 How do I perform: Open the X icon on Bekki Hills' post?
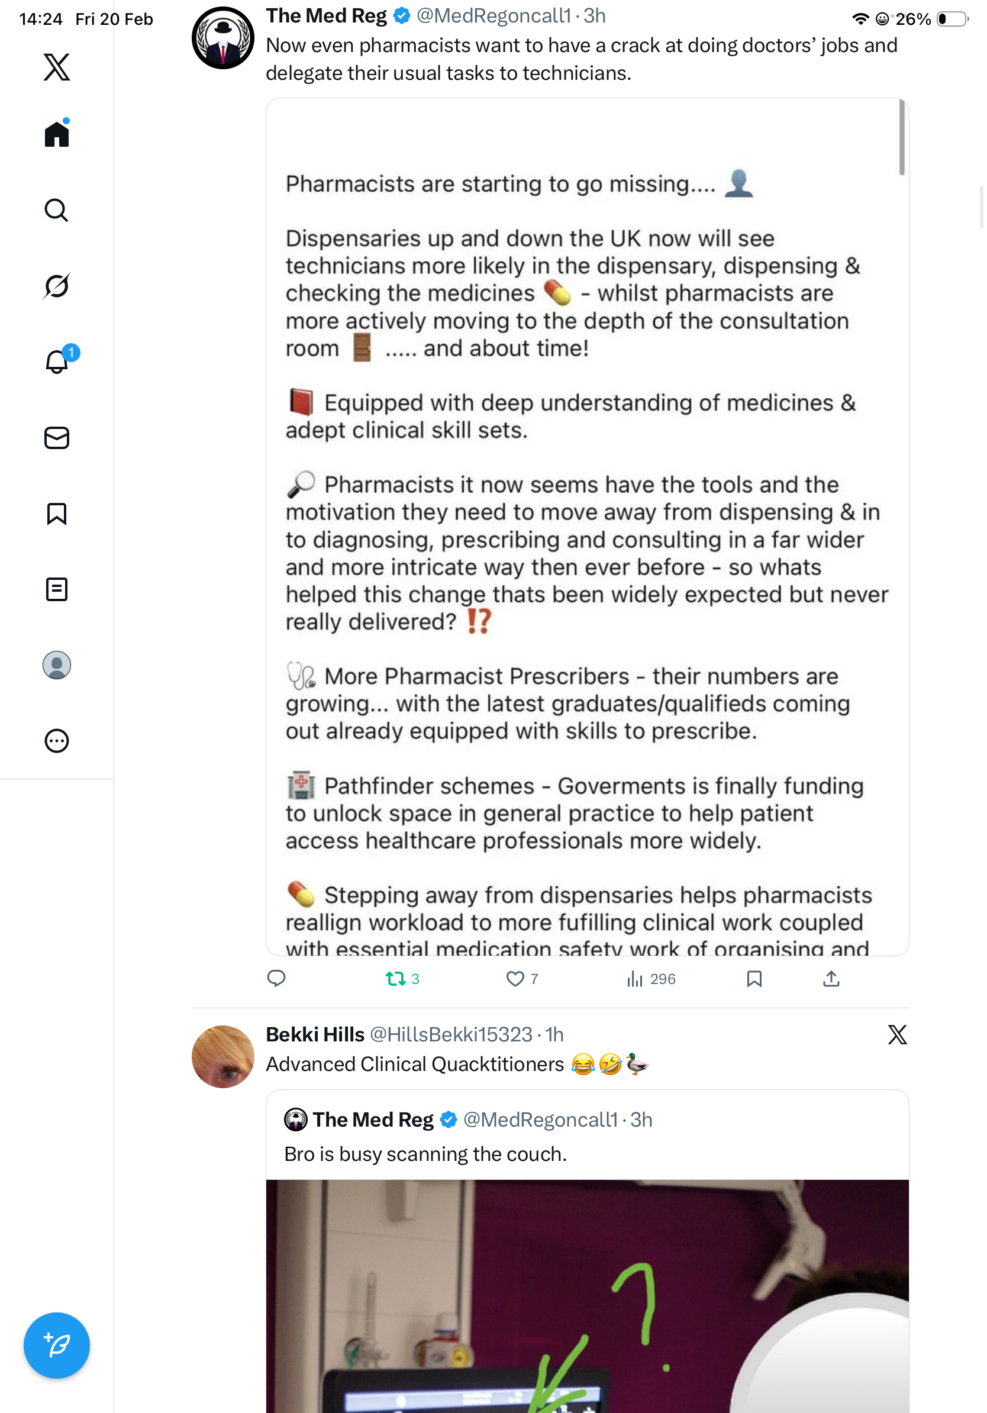pos(896,1034)
